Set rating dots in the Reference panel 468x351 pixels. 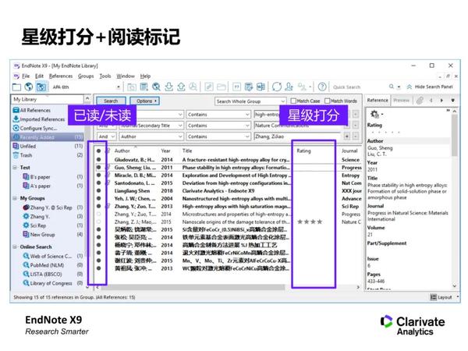385,132
